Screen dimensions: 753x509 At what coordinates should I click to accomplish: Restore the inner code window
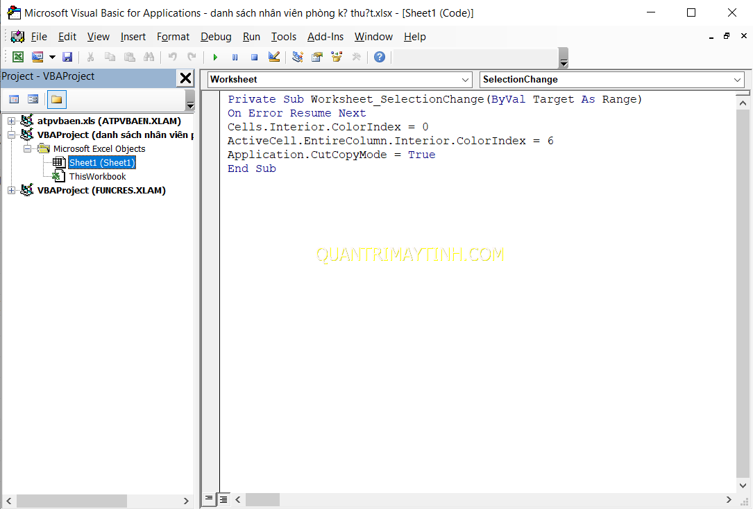pyautogui.click(x=727, y=36)
